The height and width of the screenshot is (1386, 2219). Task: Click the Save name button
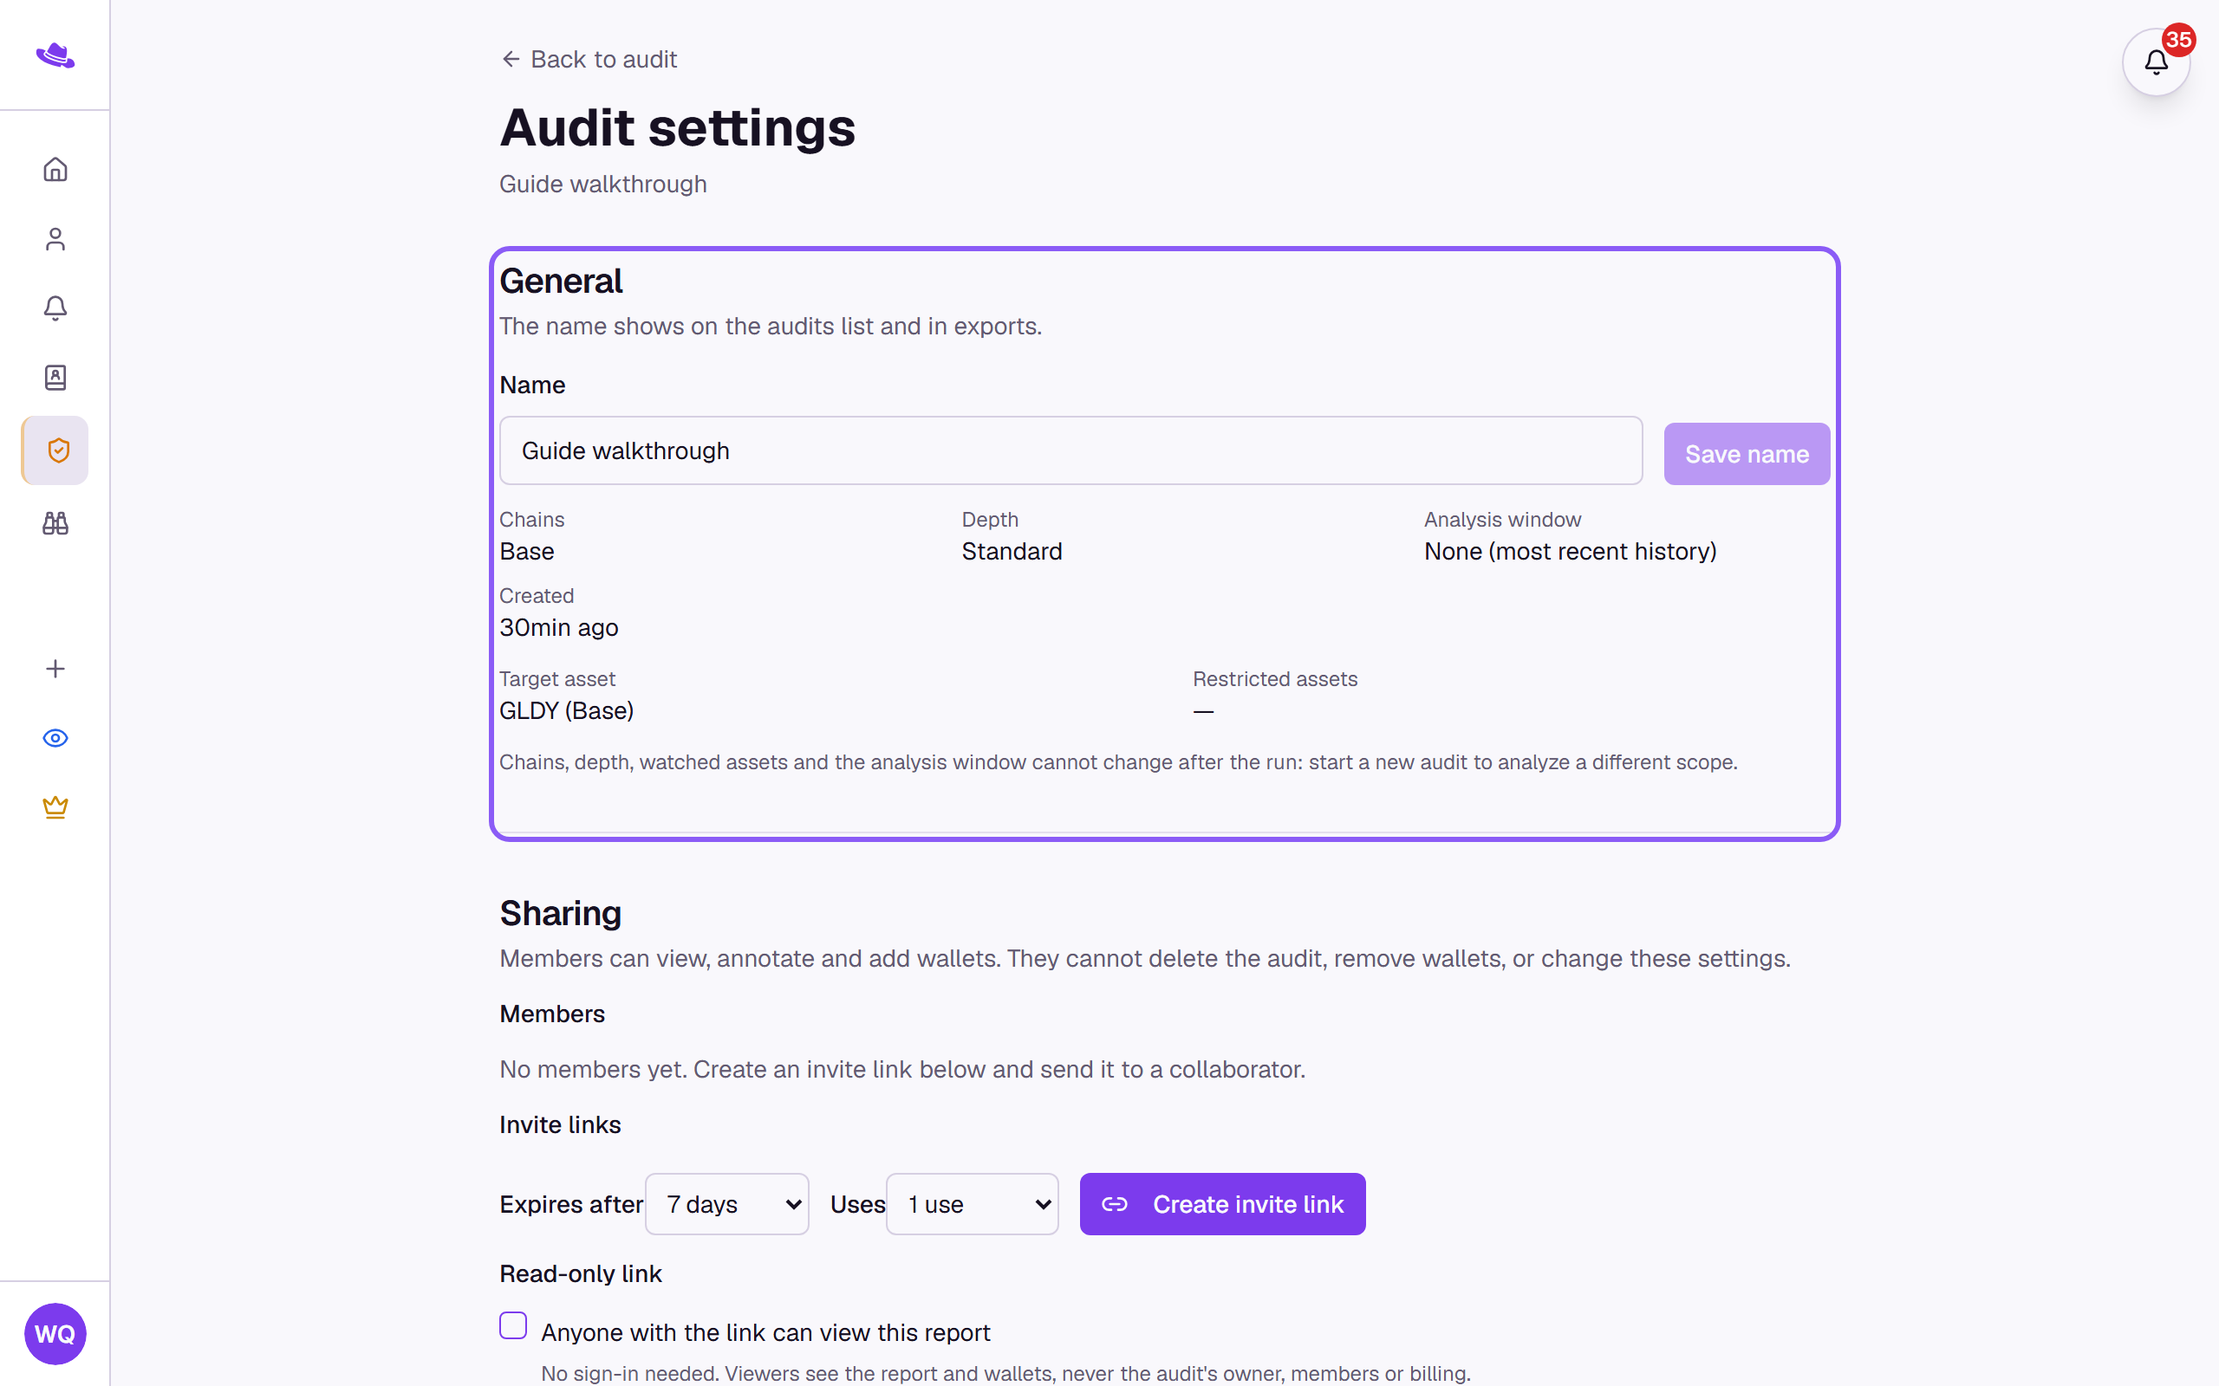[x=1746, y=454]
